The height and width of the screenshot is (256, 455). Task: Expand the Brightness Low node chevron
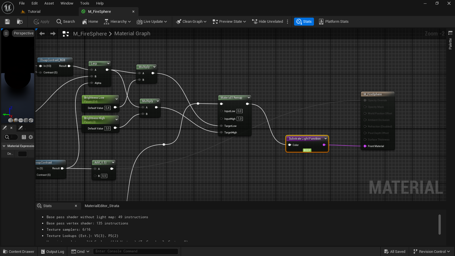(x=117, y=99)
